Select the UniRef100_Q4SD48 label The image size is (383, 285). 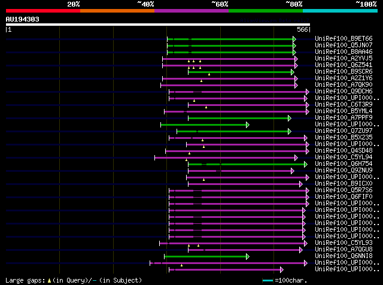[x=344, y=150]
